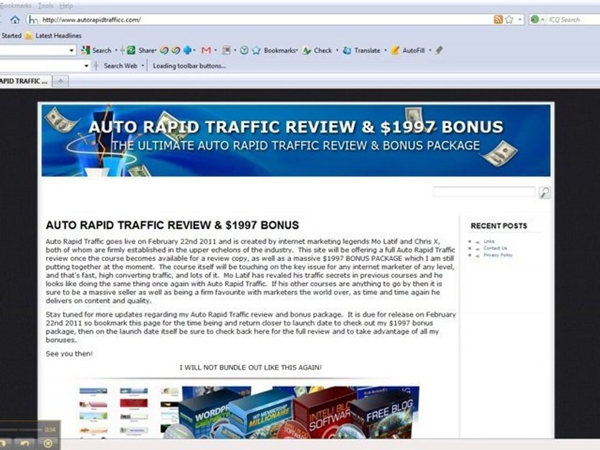Click the clock icon in toolbar
Image resolution: width=600 pixels, height=450 pixels.
click(x=244, y=50)
